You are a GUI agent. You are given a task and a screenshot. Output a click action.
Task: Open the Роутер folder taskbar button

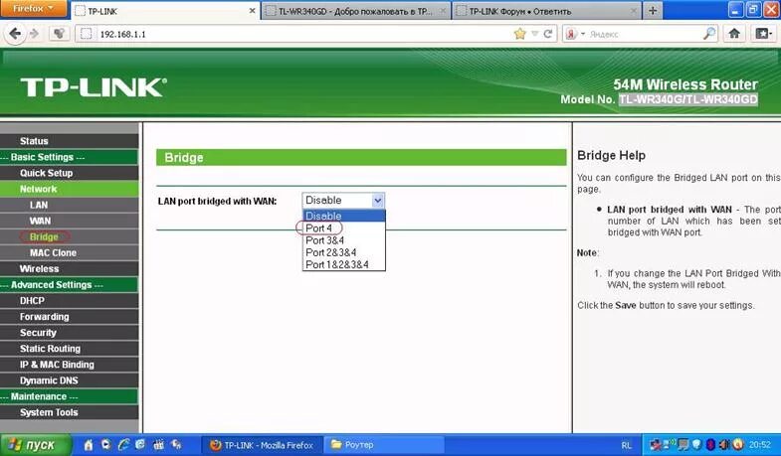tap(383, 445)
